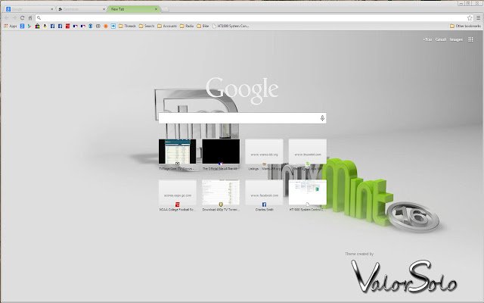484x303 pixels.
Task: Open the HT1000 System Con... bookmark
Action: (x=231, y=27)
